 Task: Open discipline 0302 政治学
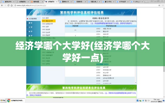46,30
